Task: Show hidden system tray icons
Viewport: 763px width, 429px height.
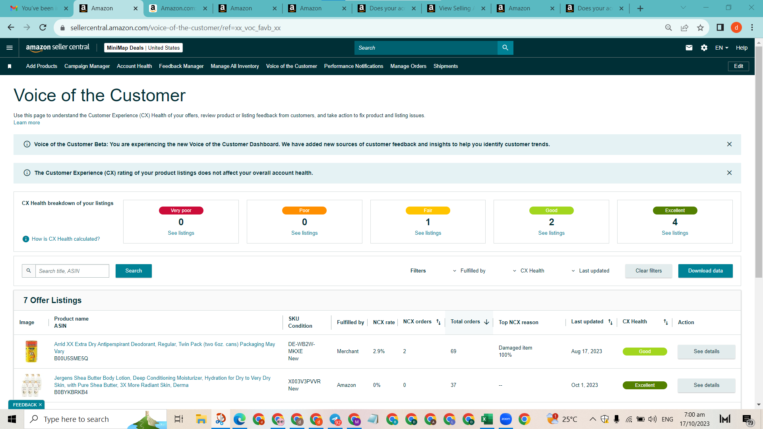Action: coord(593,419)
